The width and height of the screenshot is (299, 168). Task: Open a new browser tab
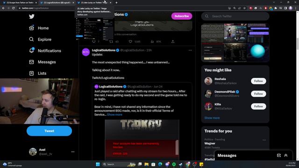[x=116, y=3]
